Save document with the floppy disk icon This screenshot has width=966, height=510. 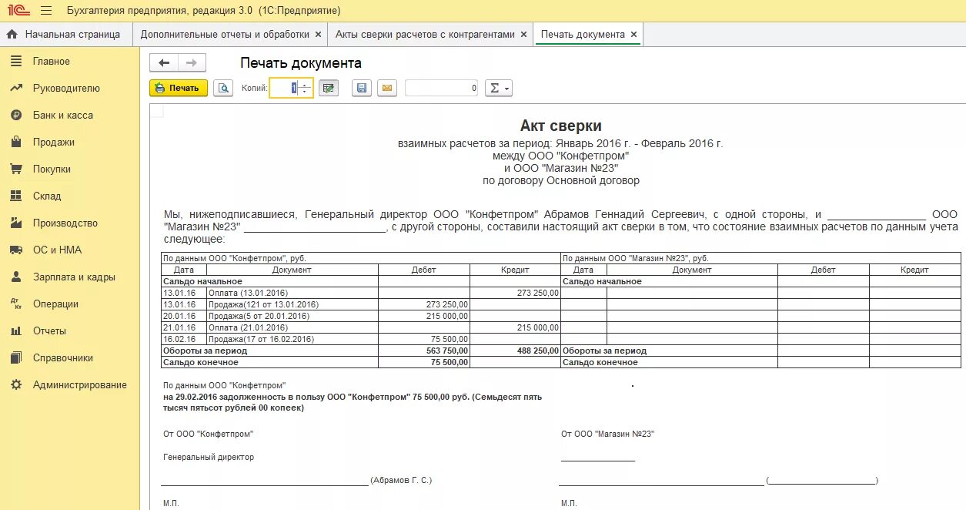362,88
